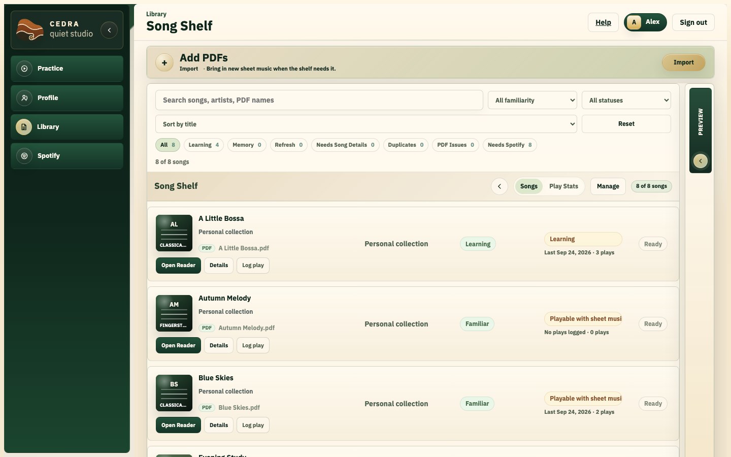This screenshot has height=457, width=731.
Task: Click the Cedra guitar logo
Action: [30, 30]
